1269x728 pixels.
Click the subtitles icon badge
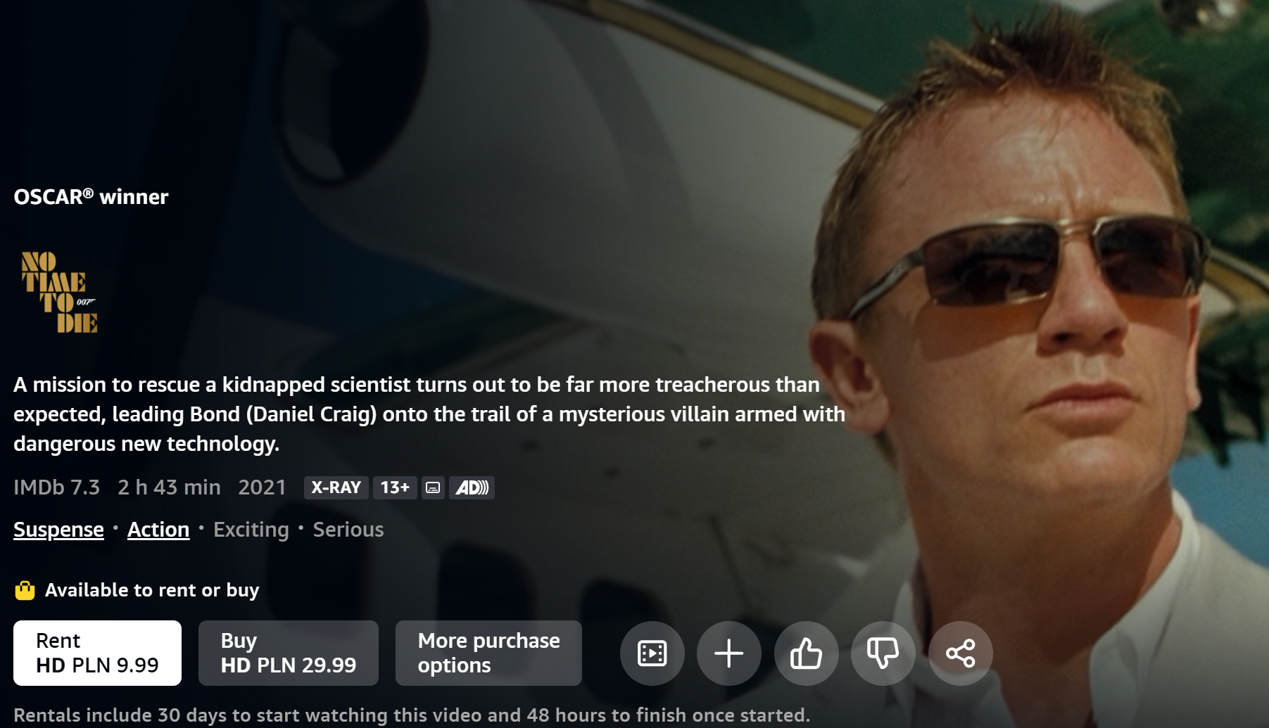[x=433, y=487]
